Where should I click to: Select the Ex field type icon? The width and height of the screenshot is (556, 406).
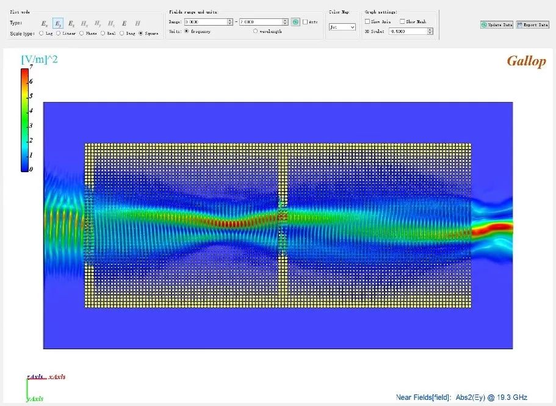click(x=45, y=23)
